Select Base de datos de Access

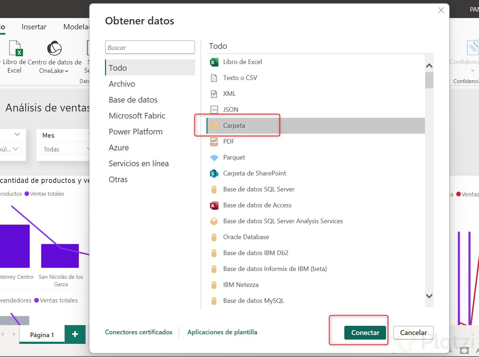[257, 205]
